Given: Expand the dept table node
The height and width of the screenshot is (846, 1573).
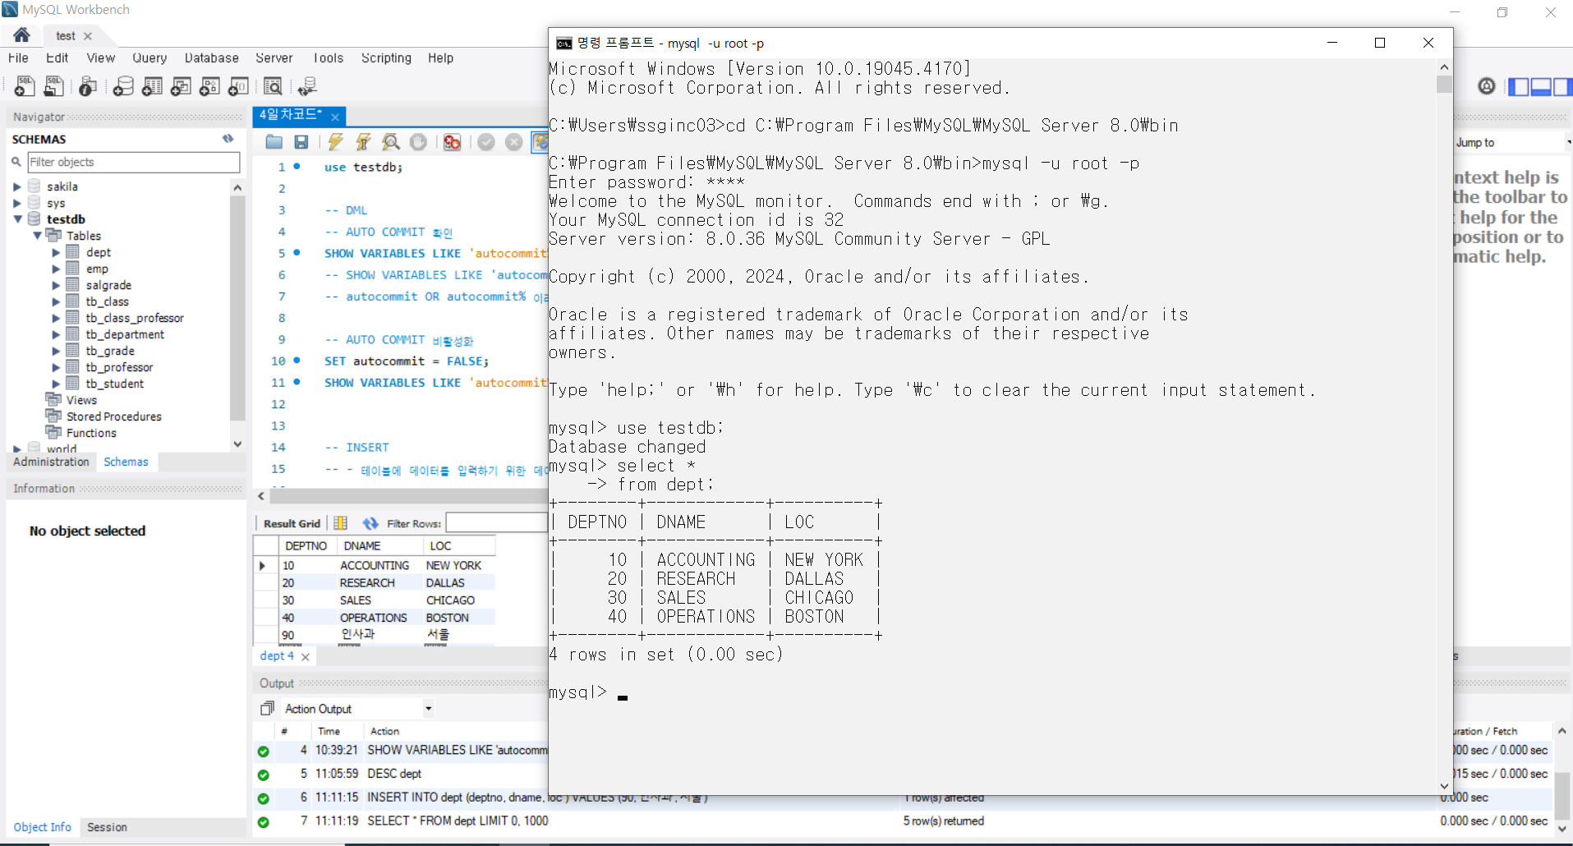Looking at the screenshot, I should [x=57, y=252].
